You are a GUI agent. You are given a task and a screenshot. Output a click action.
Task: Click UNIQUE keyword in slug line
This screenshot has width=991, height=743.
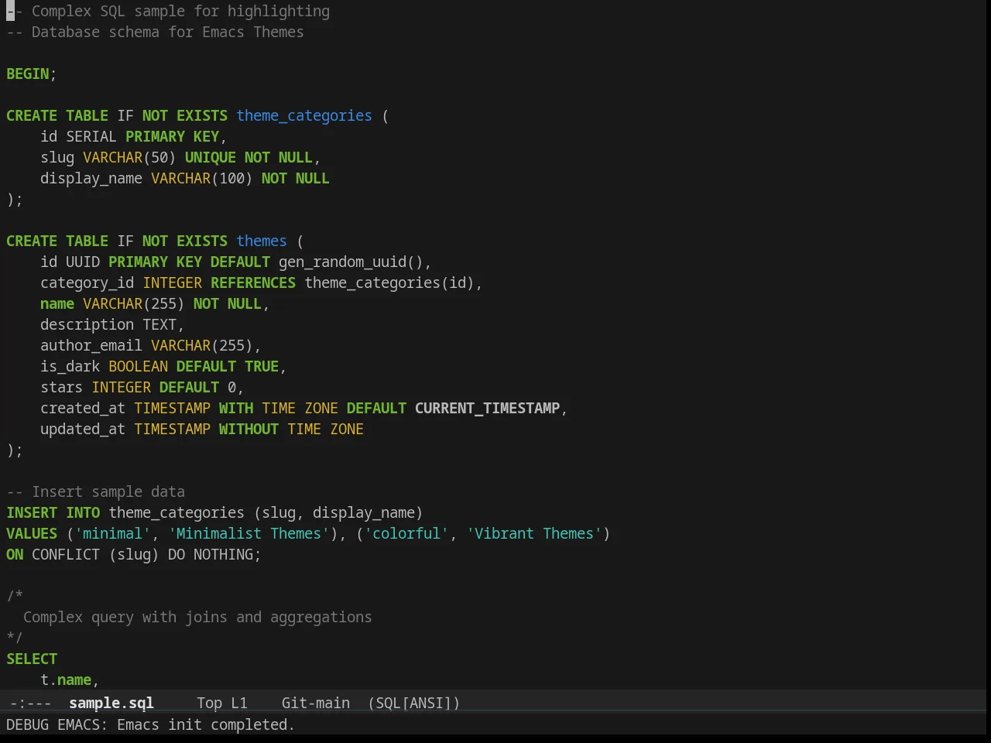[x=211, y=157]
